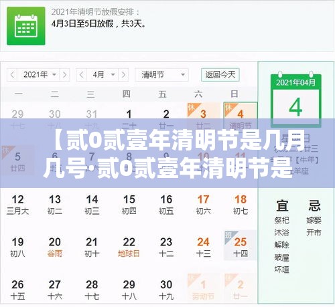Click the 六 Saturday column header

pyautogui.click(x=198, y=94)
